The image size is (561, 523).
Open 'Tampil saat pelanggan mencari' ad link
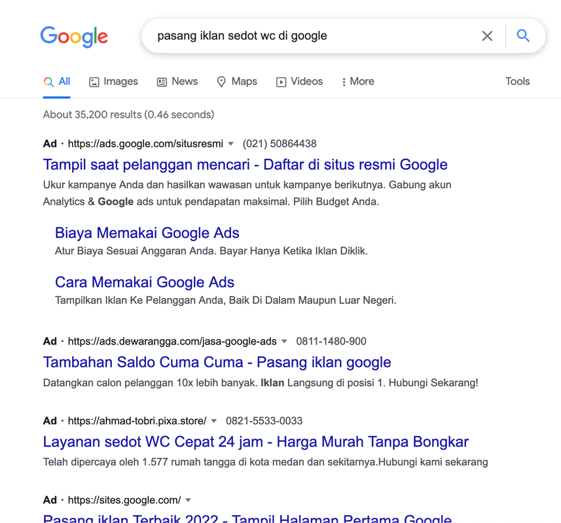click(x=245, y=165)
